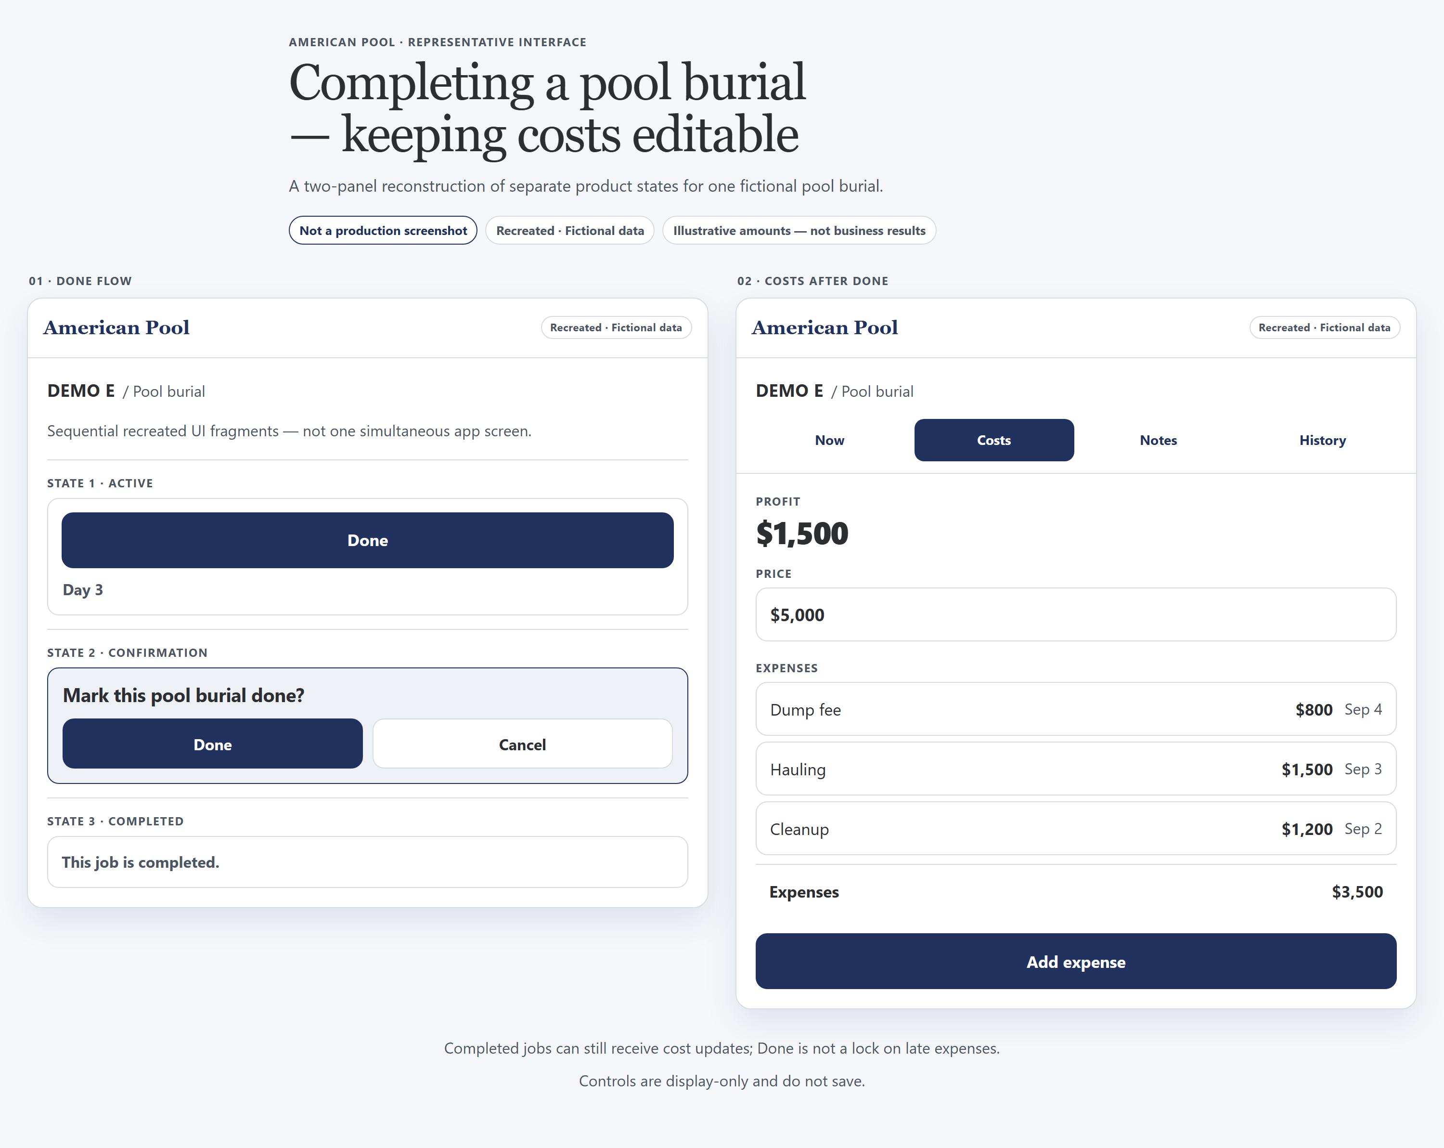The height and width of the screenshot is (1148, 1444).
Task: Click the Sep 2 date on Cleanup
Action: coord(1363,828)
